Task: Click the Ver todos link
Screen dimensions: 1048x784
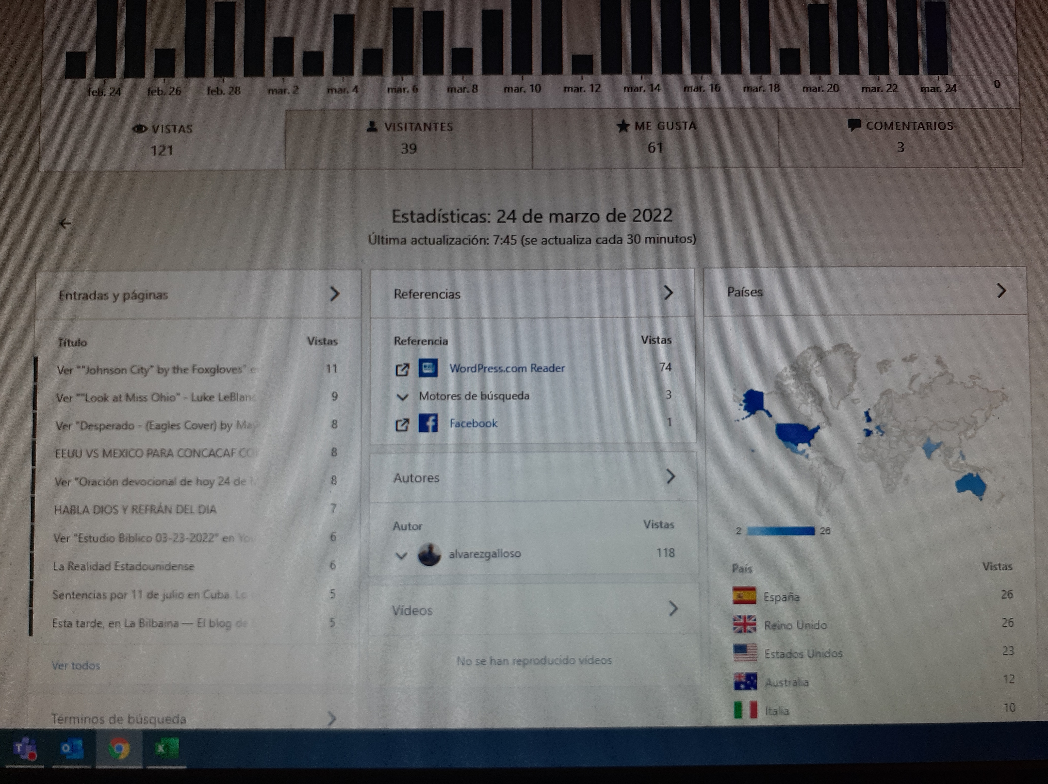Action: (x=76, y=666)
